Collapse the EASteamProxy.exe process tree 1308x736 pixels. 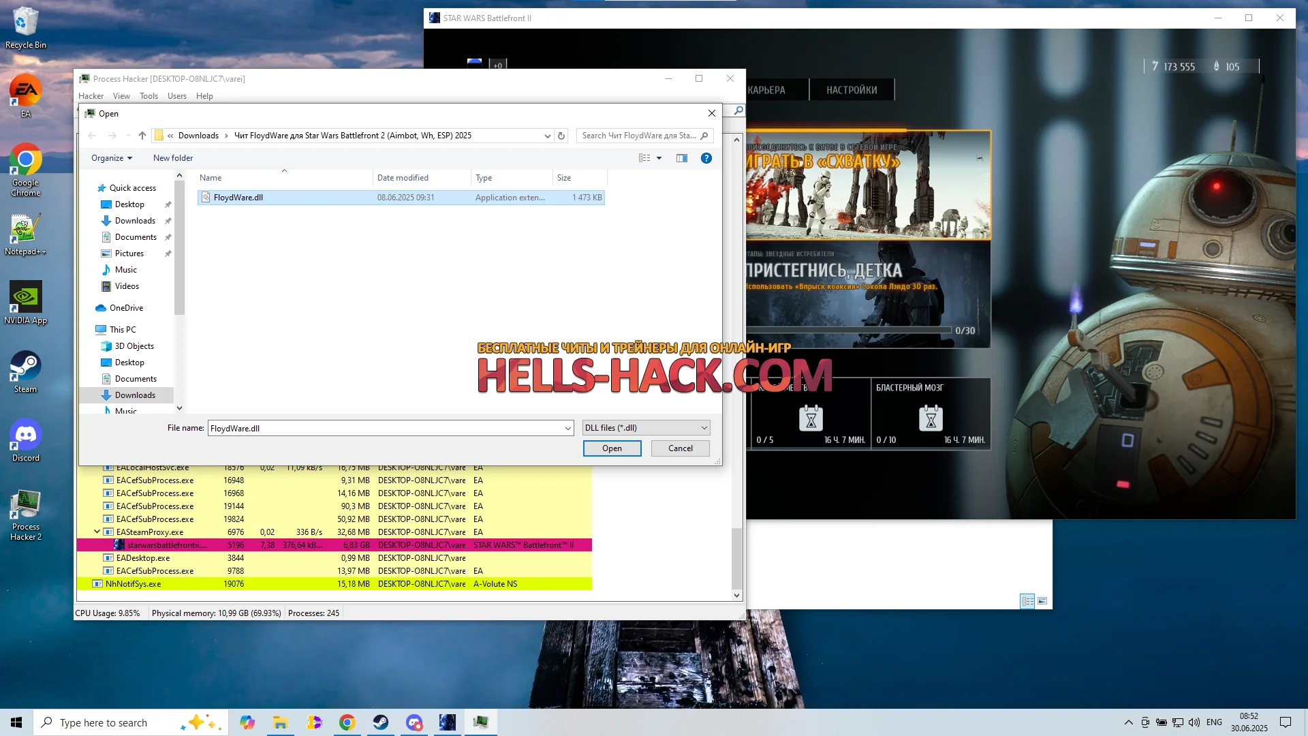(97, 532)
